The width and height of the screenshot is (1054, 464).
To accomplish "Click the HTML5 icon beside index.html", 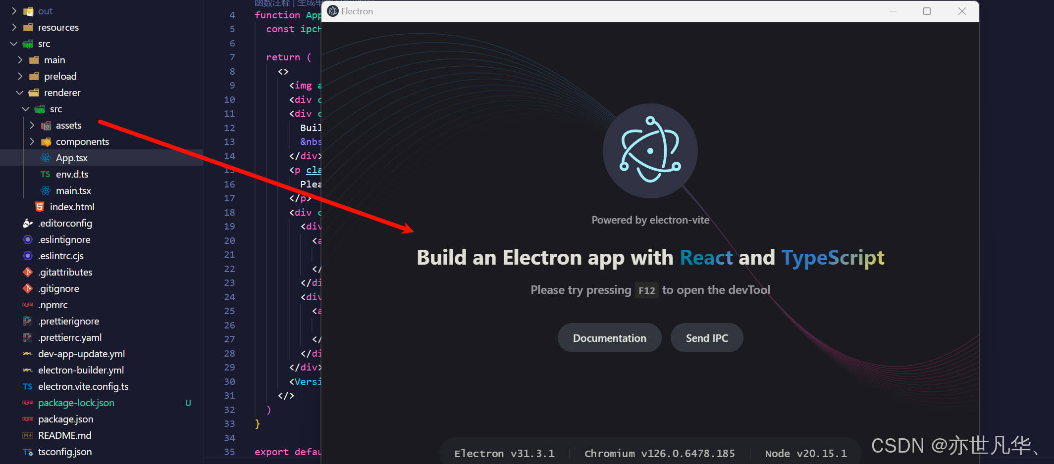I will pos(40,207).
